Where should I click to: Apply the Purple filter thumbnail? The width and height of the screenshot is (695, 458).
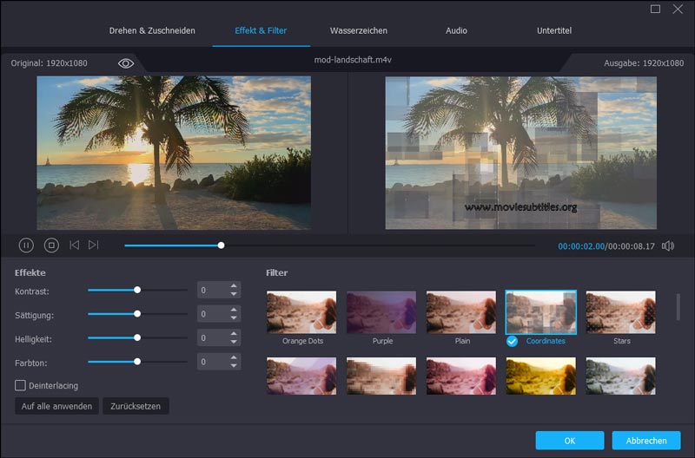coord(381,312)
